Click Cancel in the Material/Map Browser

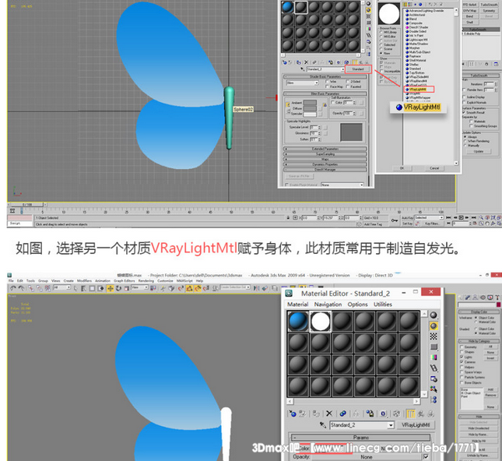[434, 168]
